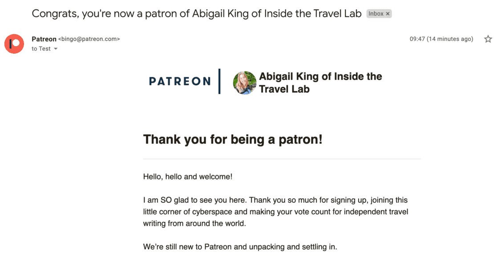494x264 pixels.
Task: Click the Inbox label tag
Action: pos(377,13)
